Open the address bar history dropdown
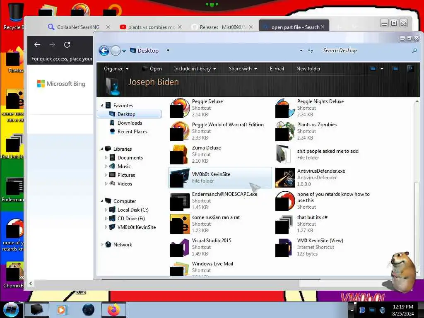 301,51
